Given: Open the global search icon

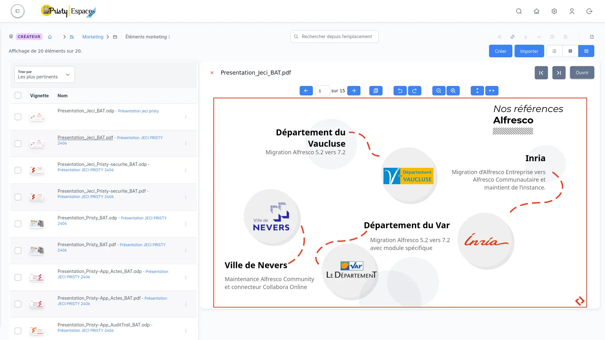Looking at the screenshot, I should [x=519, y=11].
